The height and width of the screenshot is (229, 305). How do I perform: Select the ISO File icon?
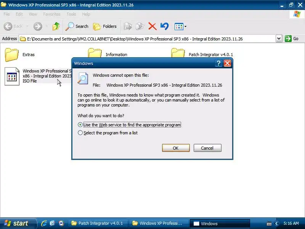pyautogui.click(x=12, y=76)
